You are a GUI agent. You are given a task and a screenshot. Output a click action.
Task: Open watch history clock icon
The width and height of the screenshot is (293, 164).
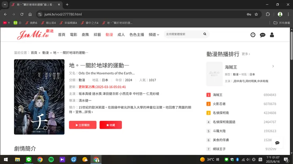point(253,35)
